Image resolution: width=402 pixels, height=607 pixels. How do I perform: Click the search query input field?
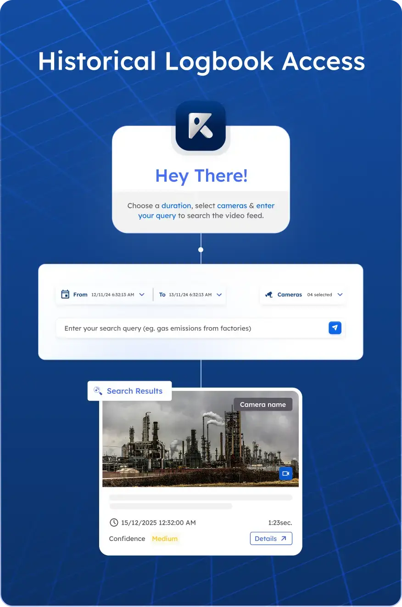(201, 329)
